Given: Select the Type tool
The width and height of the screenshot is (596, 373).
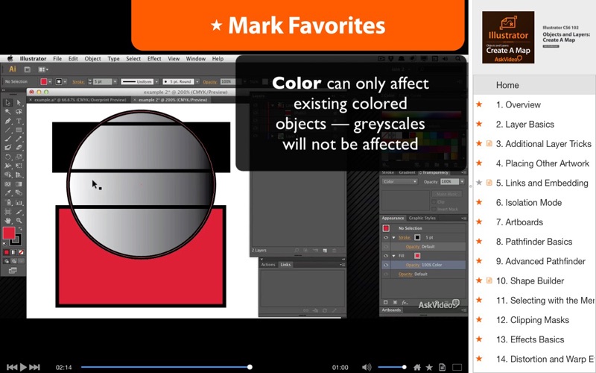Looking at the screenshot, I should pos(19,121).
